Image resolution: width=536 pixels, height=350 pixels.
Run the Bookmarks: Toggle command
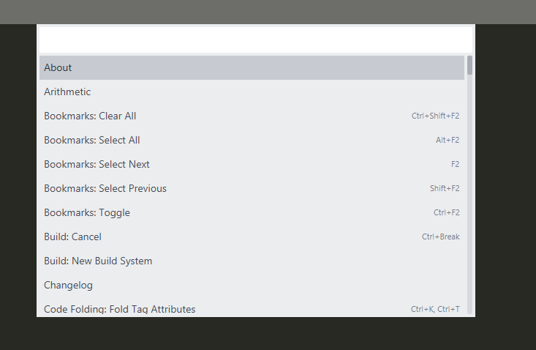pyautogui.click(x=87, y=212)
